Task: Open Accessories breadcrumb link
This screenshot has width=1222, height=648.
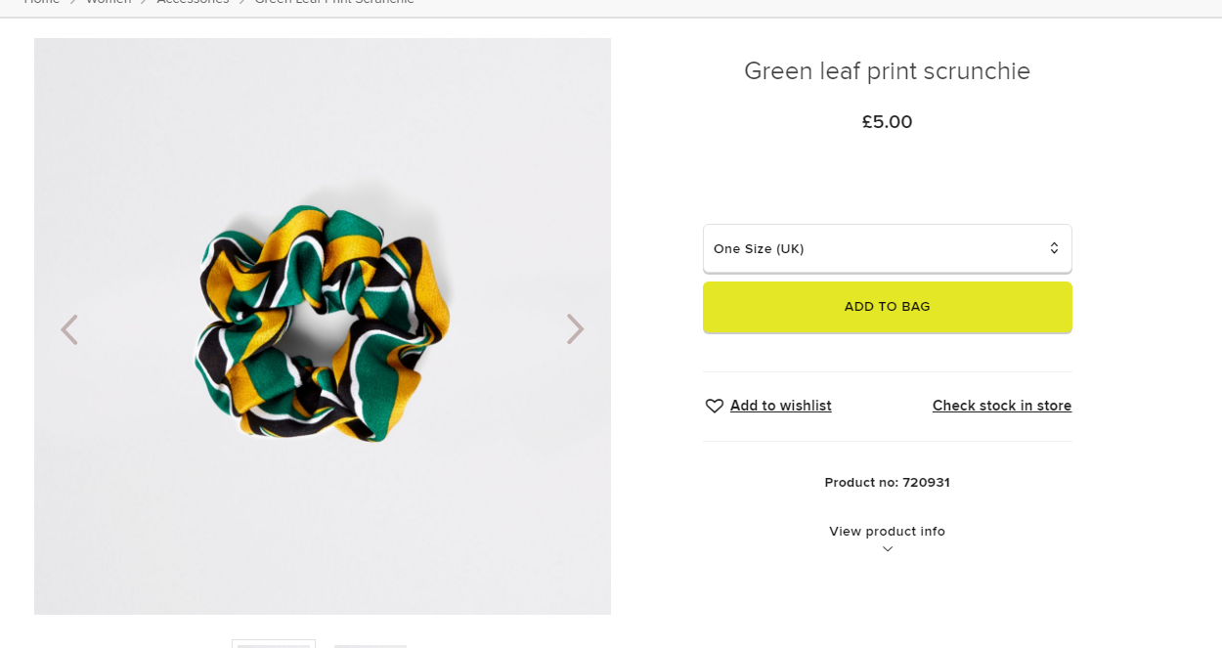Action: (x=193, y=2)
